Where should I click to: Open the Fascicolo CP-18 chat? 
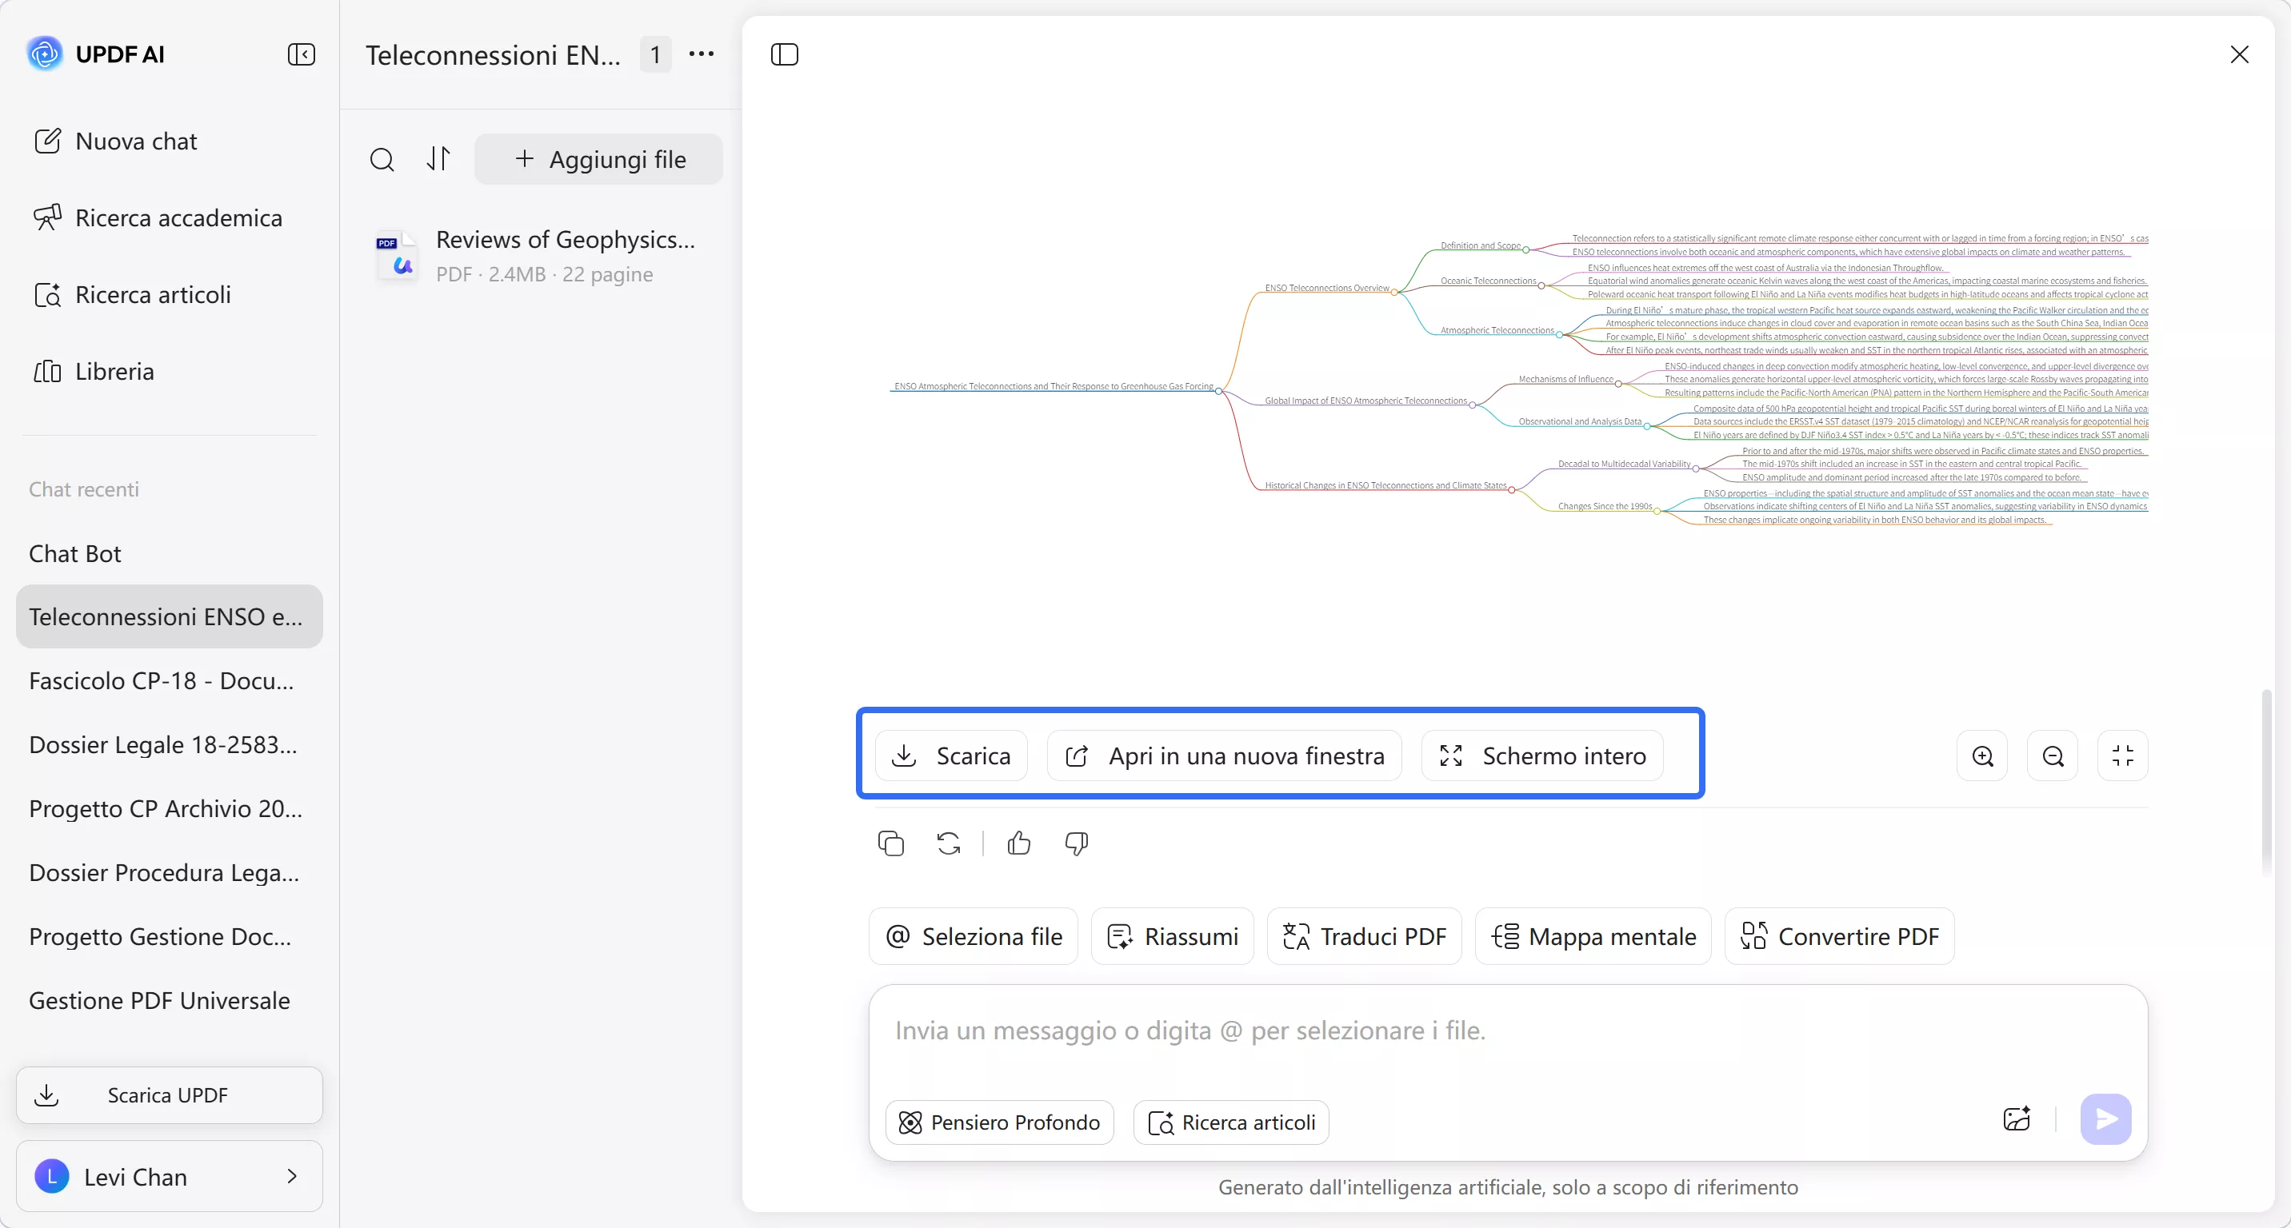coord(162,680)
